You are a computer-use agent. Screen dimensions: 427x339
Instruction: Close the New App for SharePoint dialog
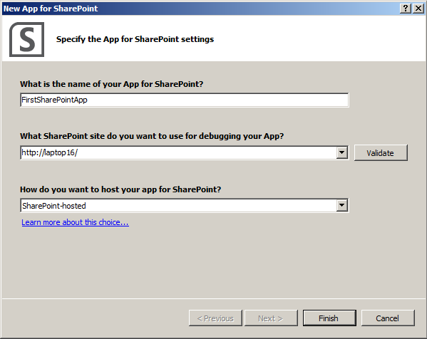pyautogui.click(x=418, y=9)
